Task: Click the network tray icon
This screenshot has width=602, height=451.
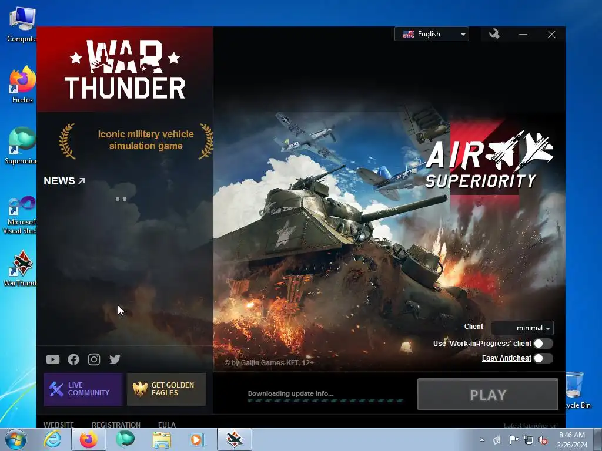Action: click(x=529, y=440)
